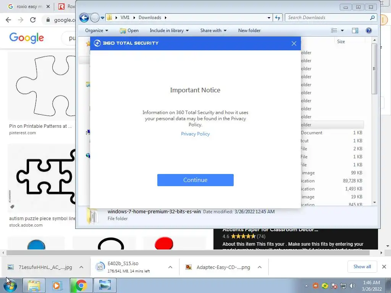Expand the view options dropdown arrow
This screenshot has height=293, width=391.
pyautogui.click(x=342, y=31)
